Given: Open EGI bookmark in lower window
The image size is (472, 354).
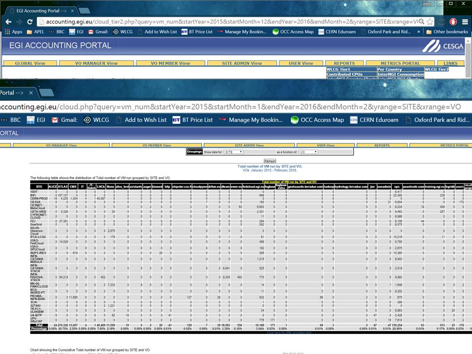Looking at the screenshot, I should (36, 120).
